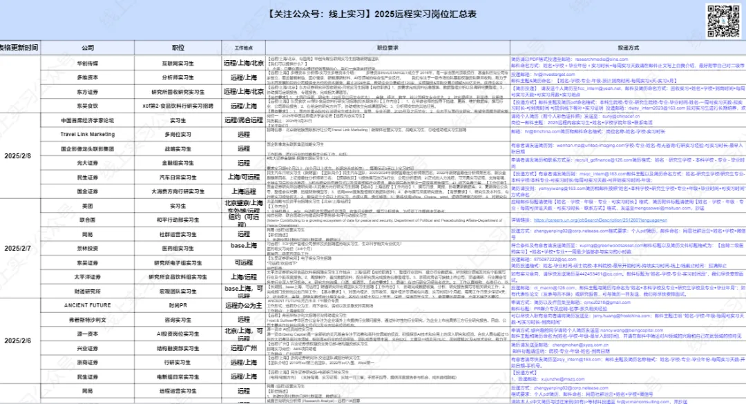Select the company cell '东方证券'
Image resolution: width=746 pixels, height=404 pixels.
[x=88, y=92]
